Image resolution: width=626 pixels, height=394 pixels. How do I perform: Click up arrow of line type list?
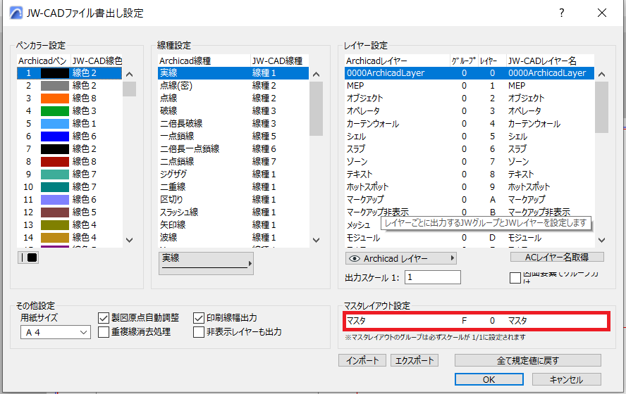point(317,74)
